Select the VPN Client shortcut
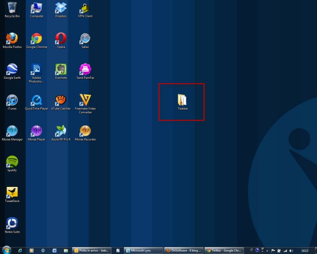317x254 pixels. pyautogui.click(x=85, y=9)
